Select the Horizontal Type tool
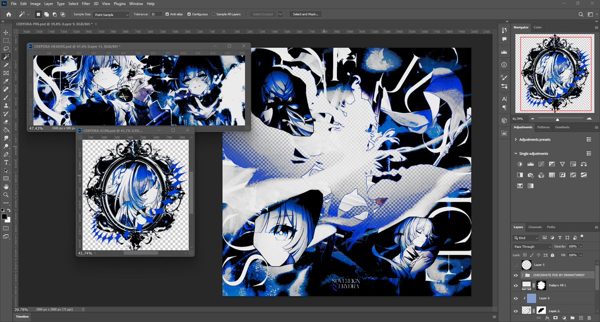The image size is (600, 322). (6, 162)
